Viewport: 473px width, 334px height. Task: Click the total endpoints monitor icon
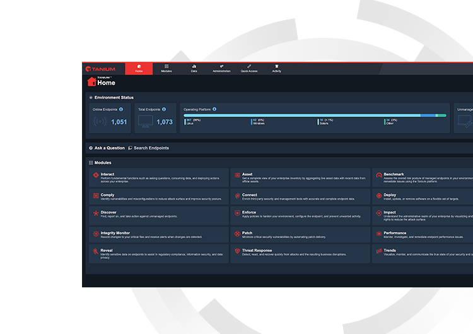tap(146, 122)
